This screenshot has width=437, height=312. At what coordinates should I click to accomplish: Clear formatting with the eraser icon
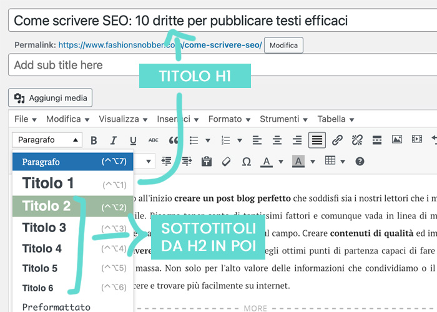[x=226, y=161]
